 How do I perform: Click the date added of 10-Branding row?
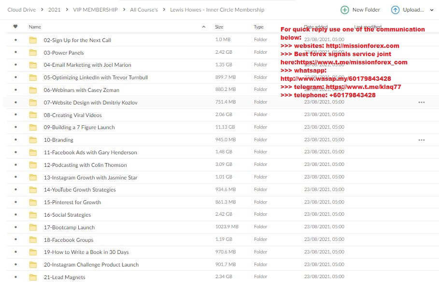click(x=324, y=140)
